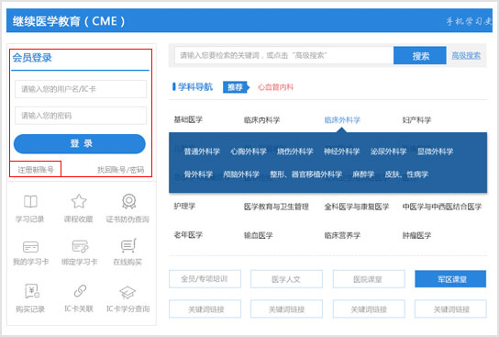499x337 pixels.
Task: Open recommended subject 心血管内科
Action: pyautogui.click(x=275, y=87)
